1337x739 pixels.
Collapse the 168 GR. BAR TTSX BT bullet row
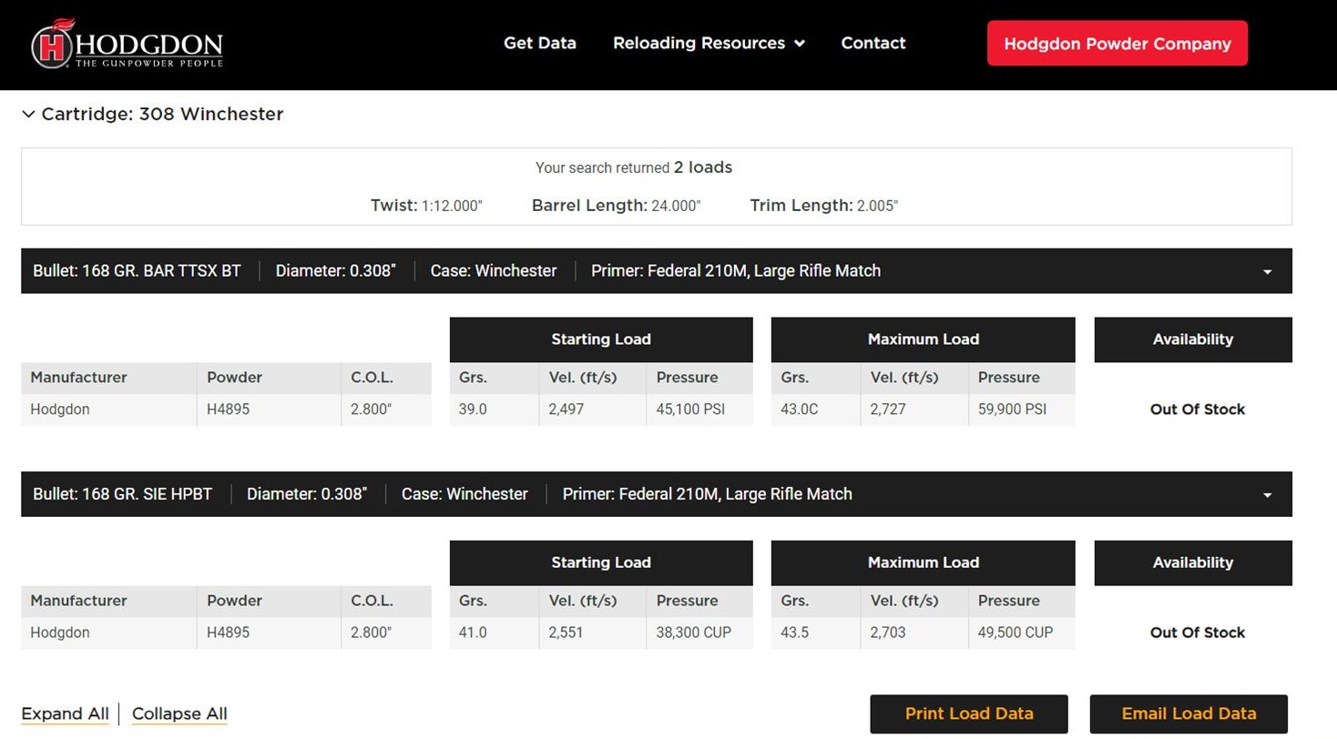[657, 271]
